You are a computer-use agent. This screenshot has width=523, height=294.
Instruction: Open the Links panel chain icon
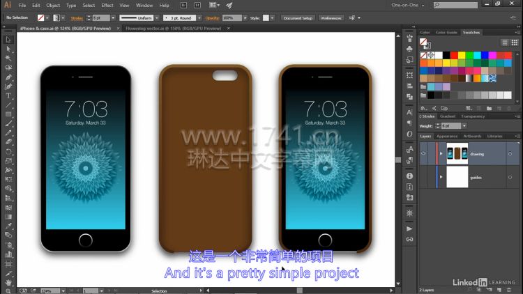tap(409, 240)
